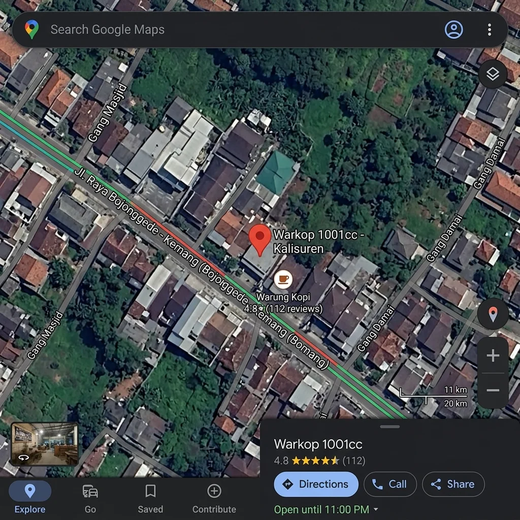Get Directions to Warkop 1001cc
Image resolution: width=520 pixels, height=520 pixels.
316,484
